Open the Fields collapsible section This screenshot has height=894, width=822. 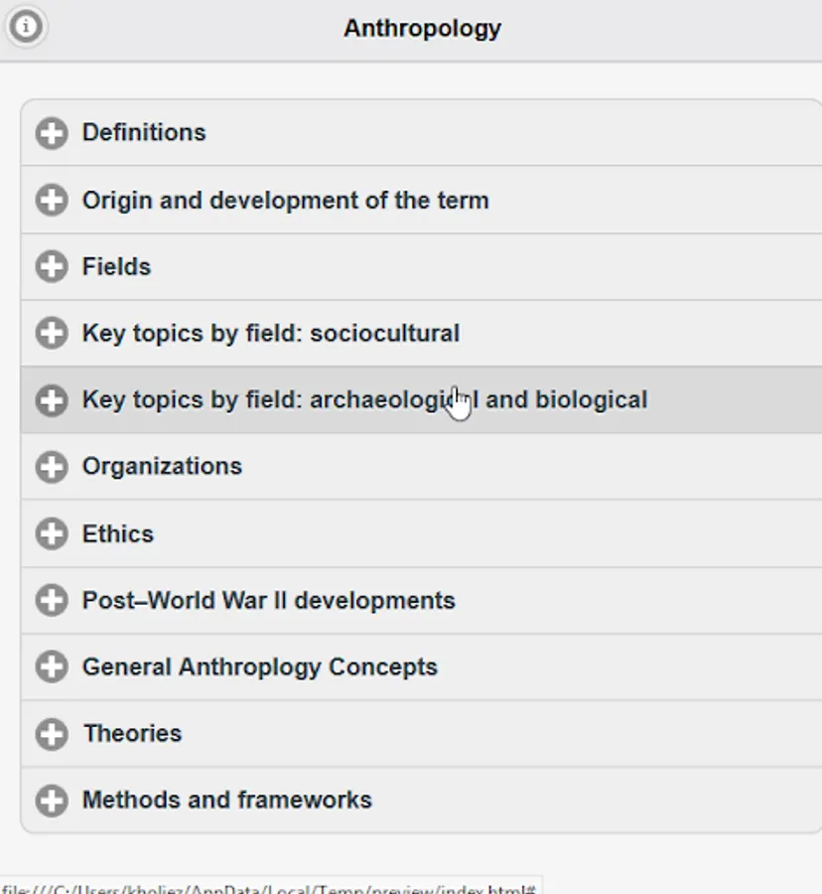tap(116, 267)
